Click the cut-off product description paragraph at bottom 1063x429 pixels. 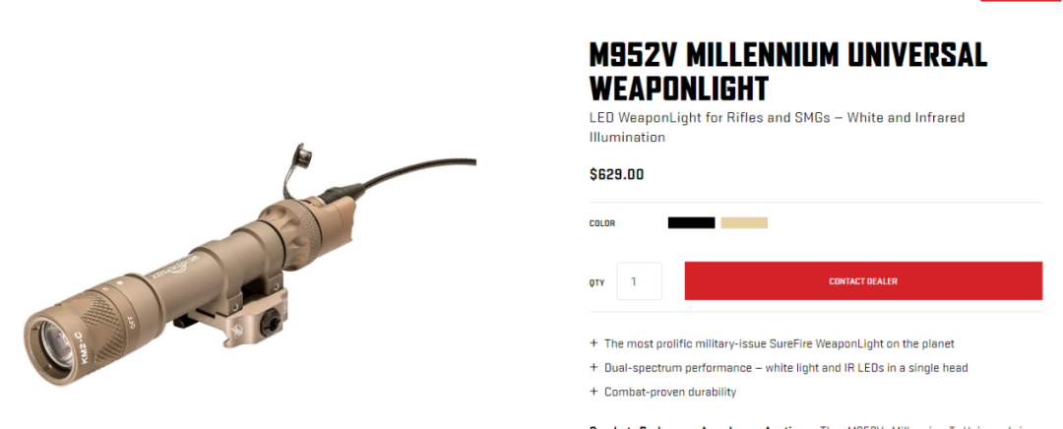pos(816,426)
